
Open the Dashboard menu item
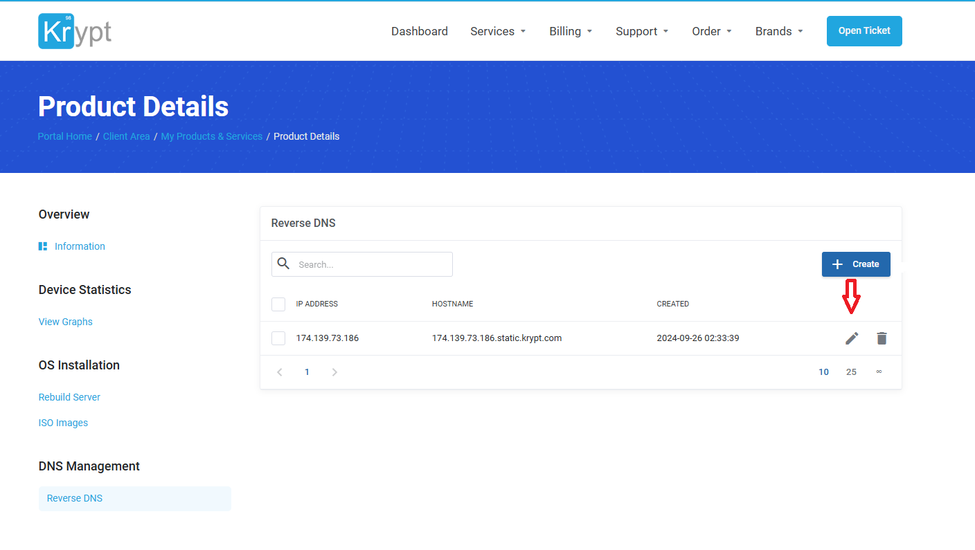(x=419, y=31)
